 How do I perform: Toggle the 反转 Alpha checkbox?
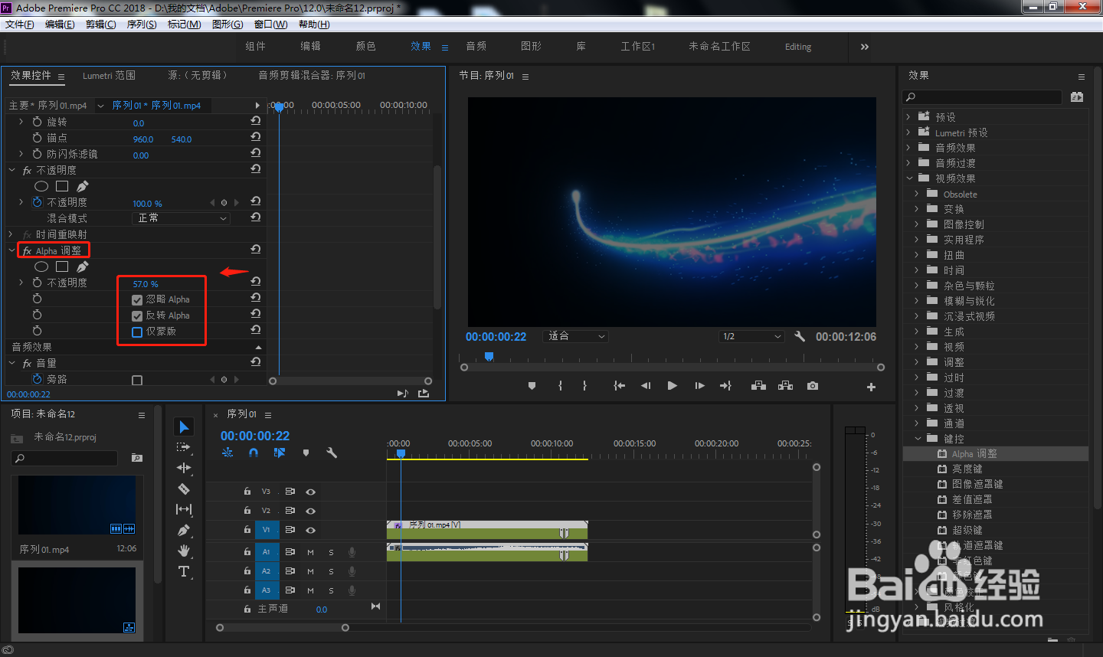[x=137, y=316]
